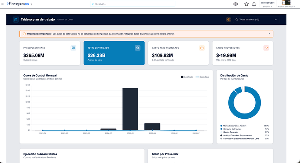The height and width of the screenshot is (163, 300).
Task: Click the Saldo por Proveedor heading
Action: pyautogui.click(x=165, y=154)
